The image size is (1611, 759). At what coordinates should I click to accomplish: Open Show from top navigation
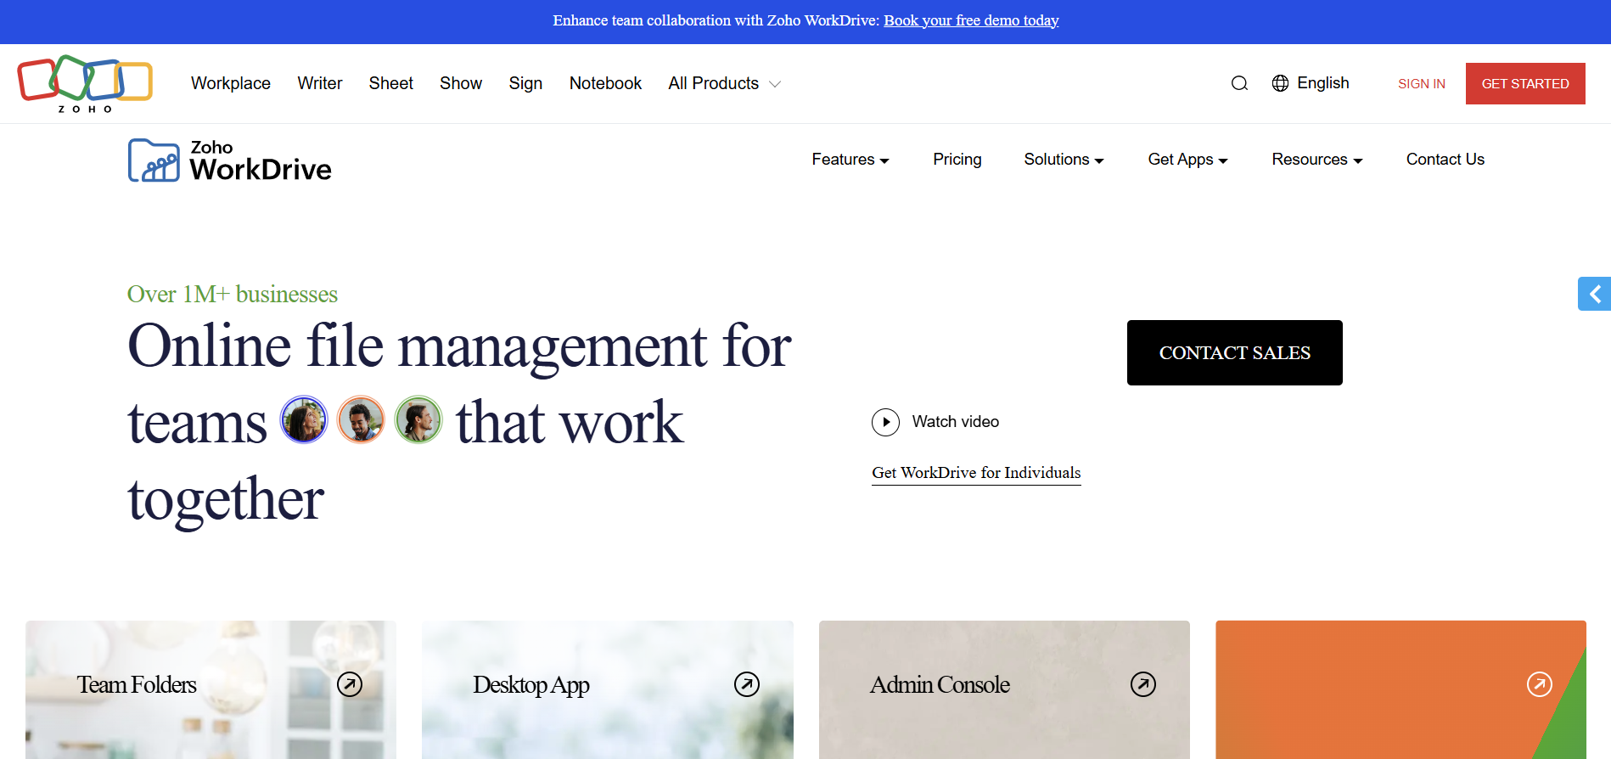coord(461,83)
